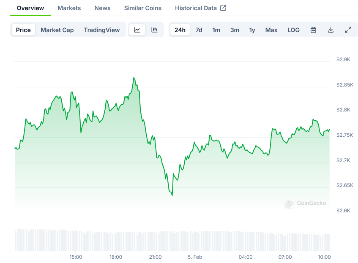The image size is (358, 263).
Task: Open the Similar Coins tab
Action: (142, 8)
